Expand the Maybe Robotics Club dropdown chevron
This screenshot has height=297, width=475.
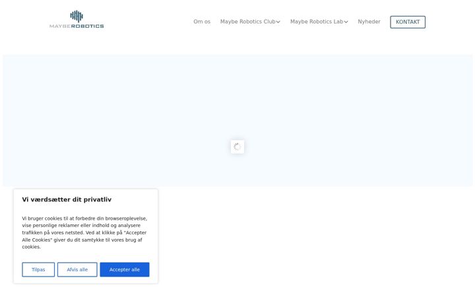click(x=278, y=22)
